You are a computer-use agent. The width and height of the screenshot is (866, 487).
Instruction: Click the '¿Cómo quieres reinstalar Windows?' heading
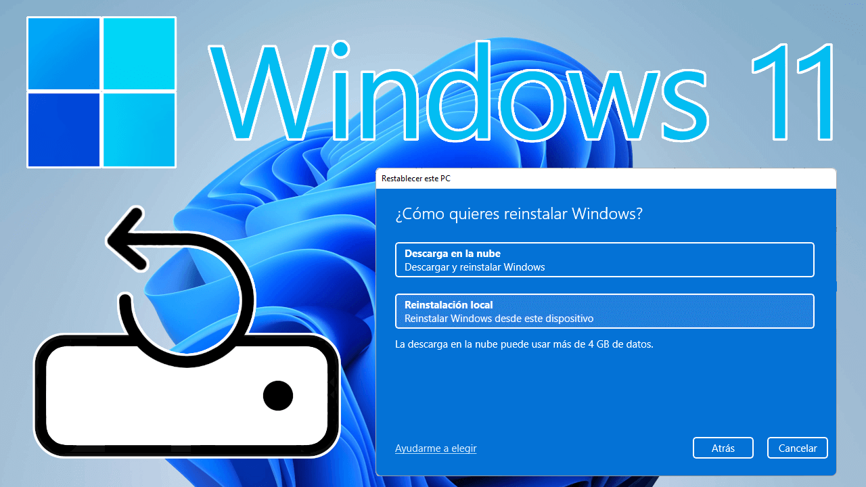[x=518, y=214]
